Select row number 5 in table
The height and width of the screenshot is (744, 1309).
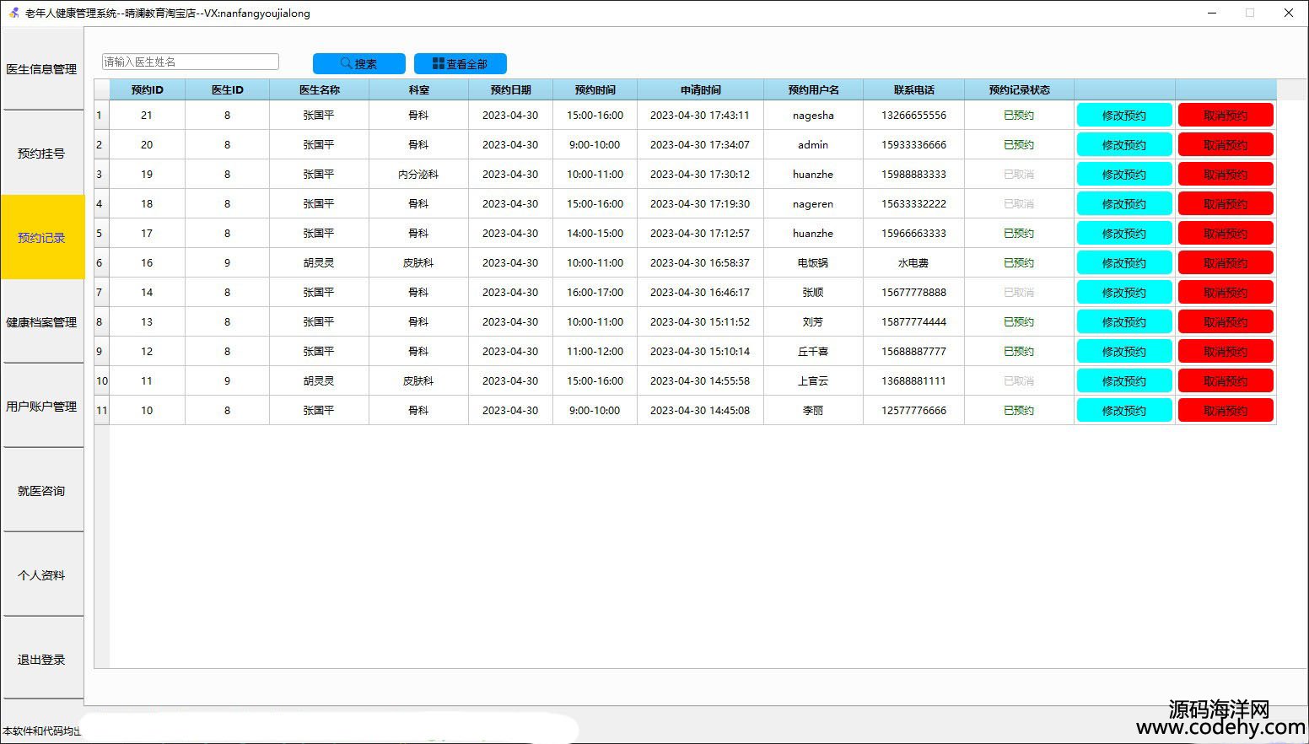[x=101, y=234]
